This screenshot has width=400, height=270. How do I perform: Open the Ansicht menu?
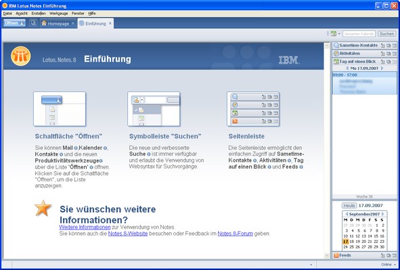point(22,14)
